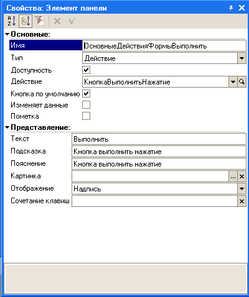Collapse the Основные section
Viewport: 249px width, 297px height.
tap(7, 34)
